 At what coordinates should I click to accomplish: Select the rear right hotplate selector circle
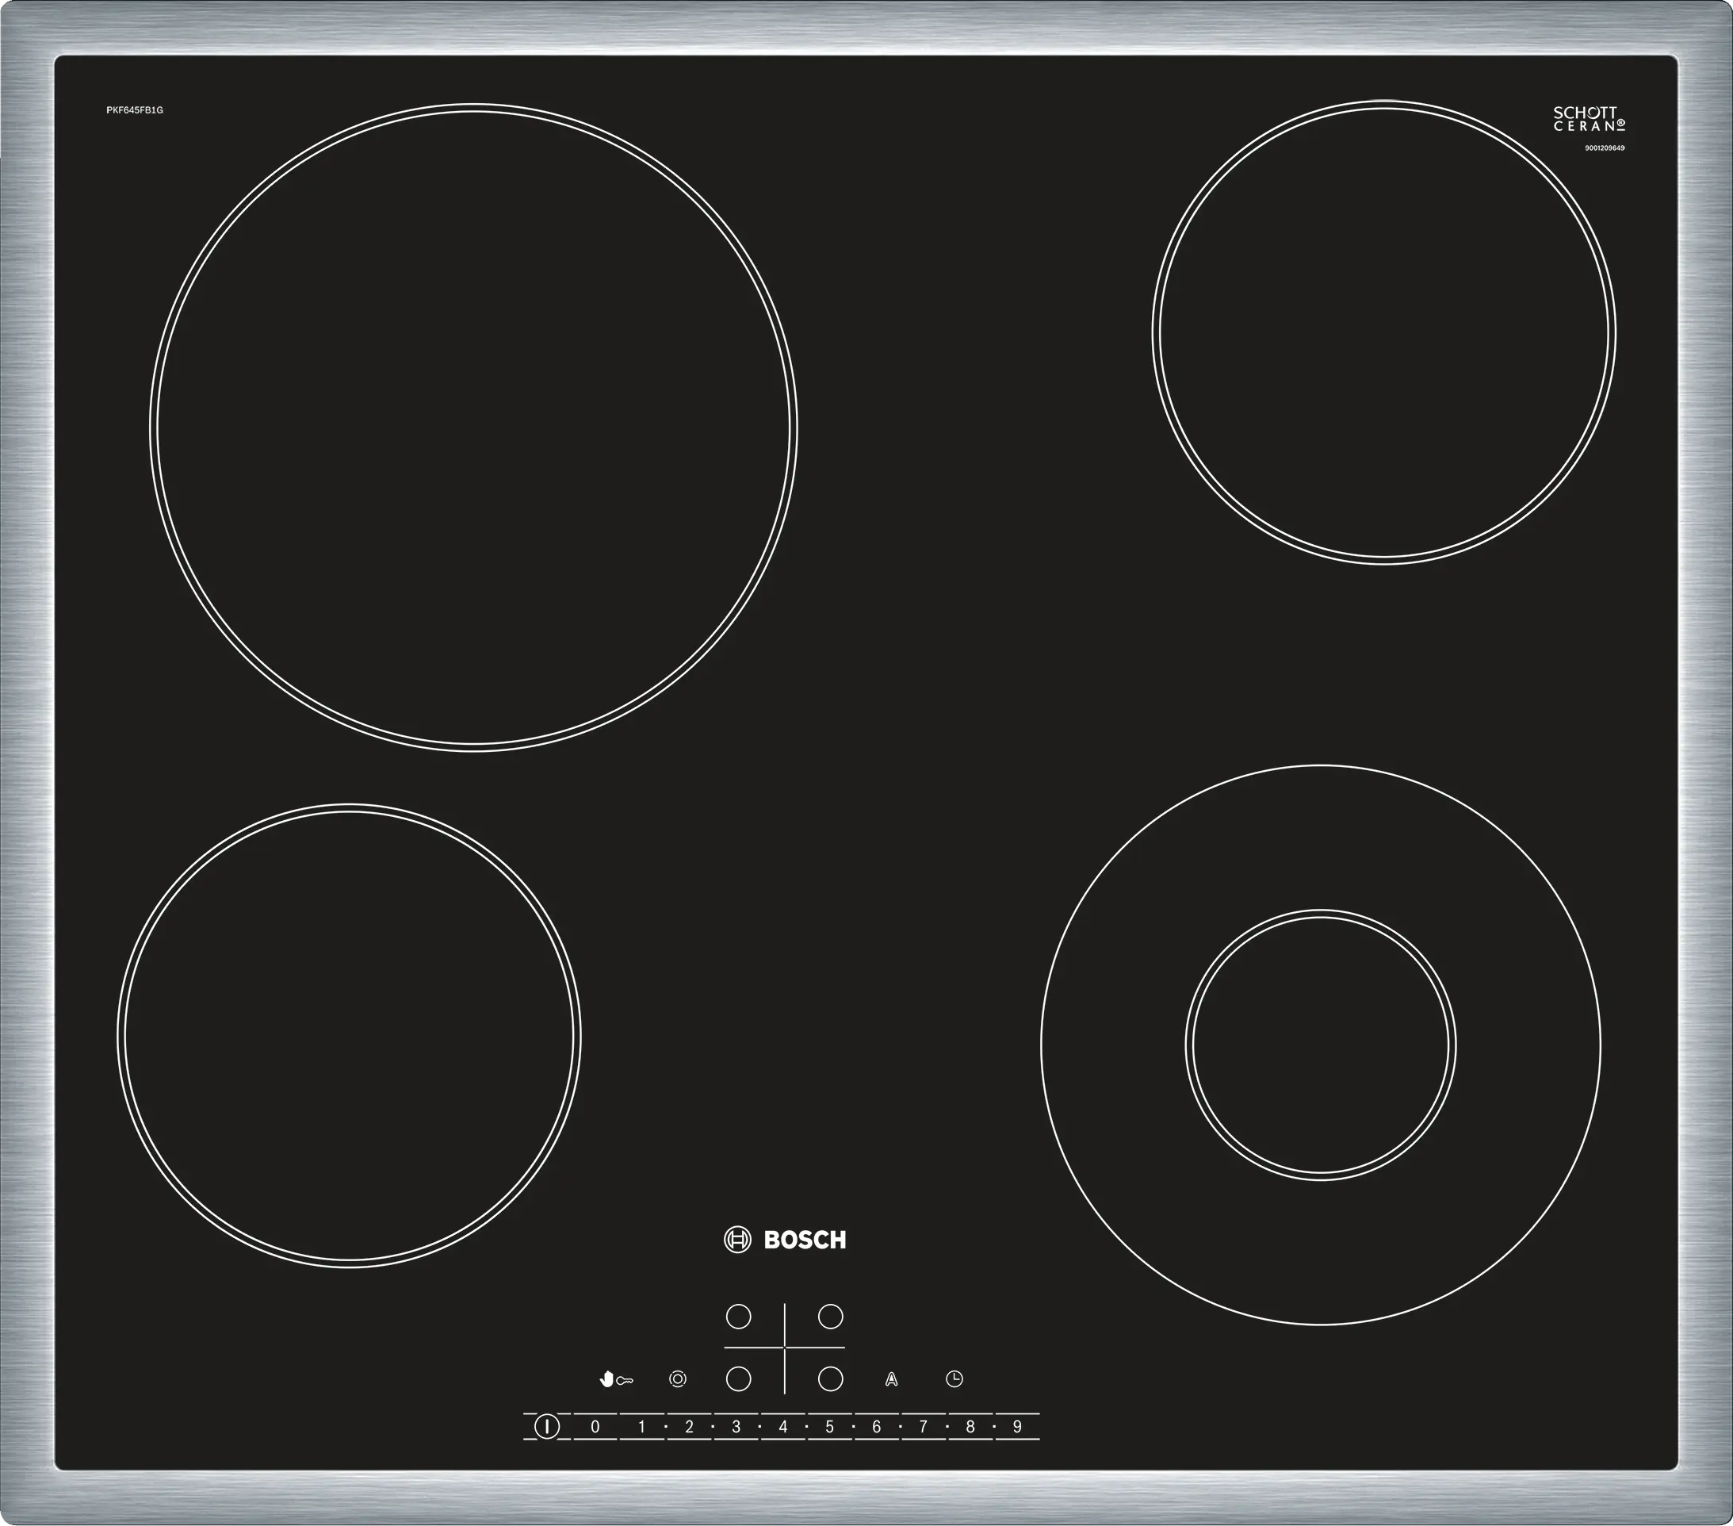(x=830, y=1317)
